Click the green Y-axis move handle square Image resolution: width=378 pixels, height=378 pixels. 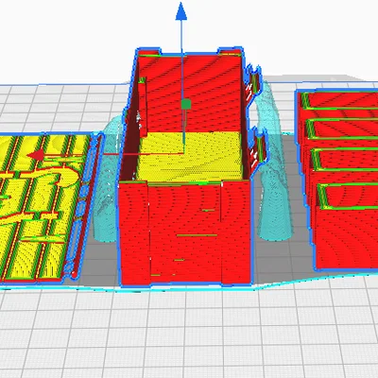tap(186, 104)
